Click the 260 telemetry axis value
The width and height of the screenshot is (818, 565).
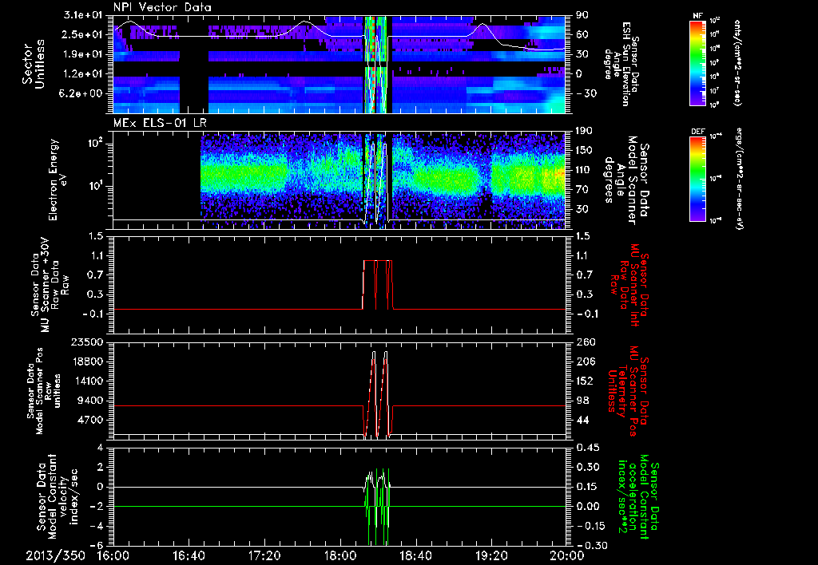586,342
